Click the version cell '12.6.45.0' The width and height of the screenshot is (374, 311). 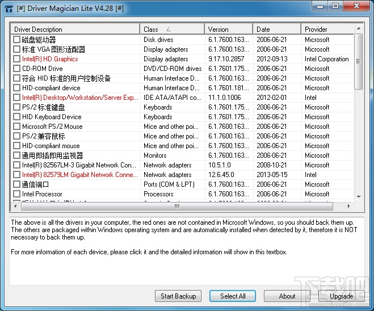[221, 175]
